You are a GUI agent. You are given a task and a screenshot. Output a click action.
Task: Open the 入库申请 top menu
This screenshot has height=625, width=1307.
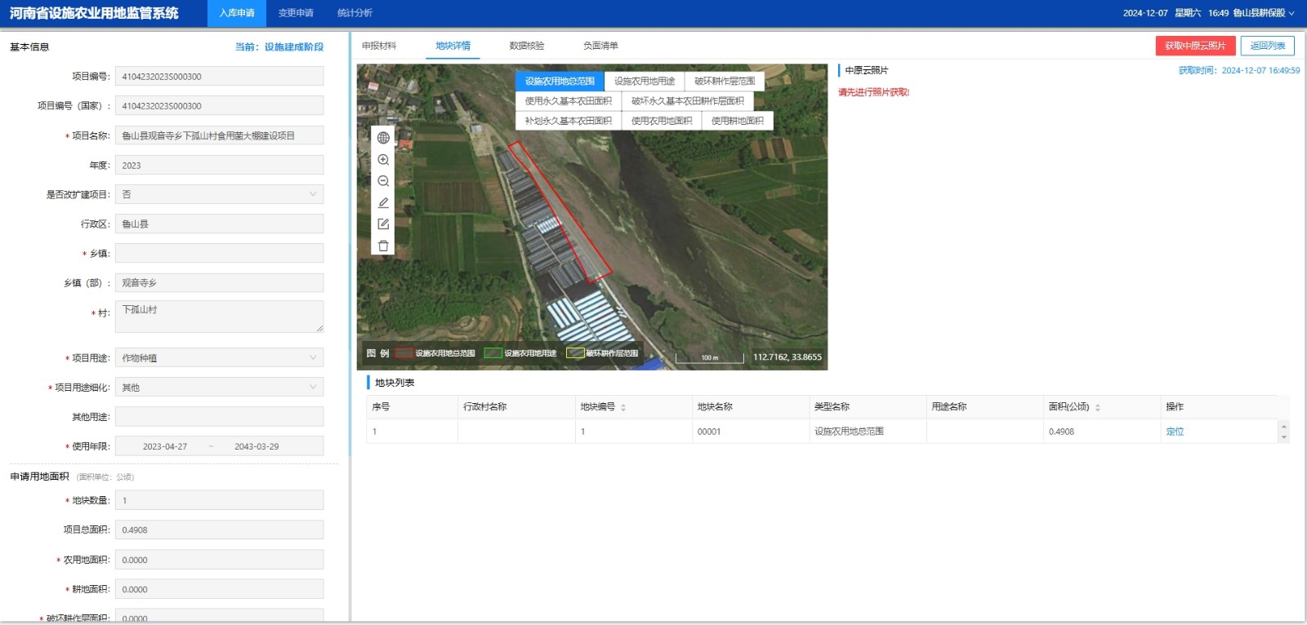[x=237, y=13]
